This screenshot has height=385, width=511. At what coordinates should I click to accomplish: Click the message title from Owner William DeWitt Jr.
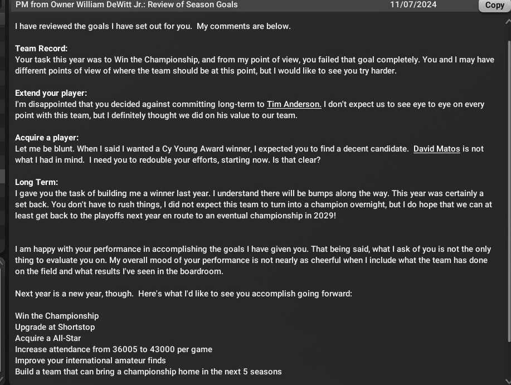click(x=126, y=4)
